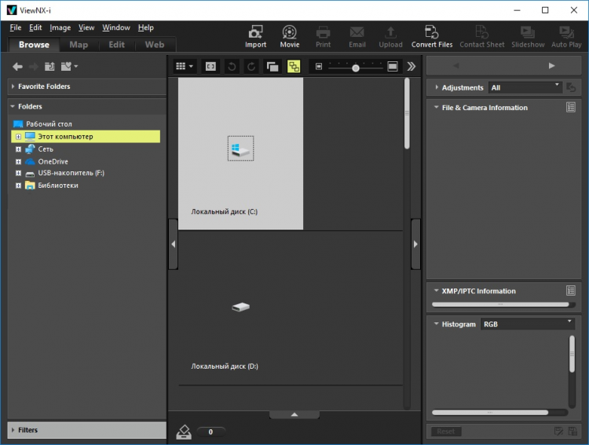Expand the Filters panel
Image resolution: width=589 pixels, height=445 pixels.
pyautogui.click(x=27, y=430)
